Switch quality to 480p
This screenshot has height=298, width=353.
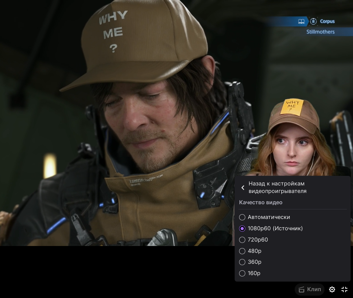point(250,251)
